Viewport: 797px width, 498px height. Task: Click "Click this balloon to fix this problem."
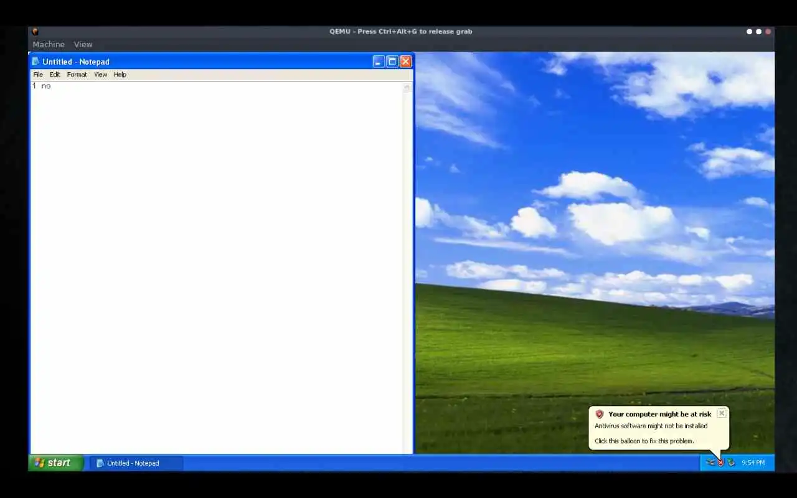point(644,441)
